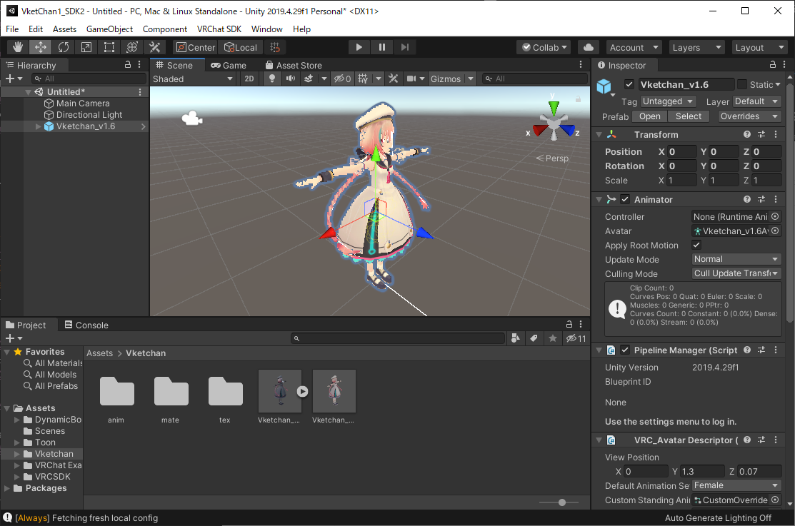Select the Rect transform tool
This screenshot has width=795, height=526.
click(109, 47)
